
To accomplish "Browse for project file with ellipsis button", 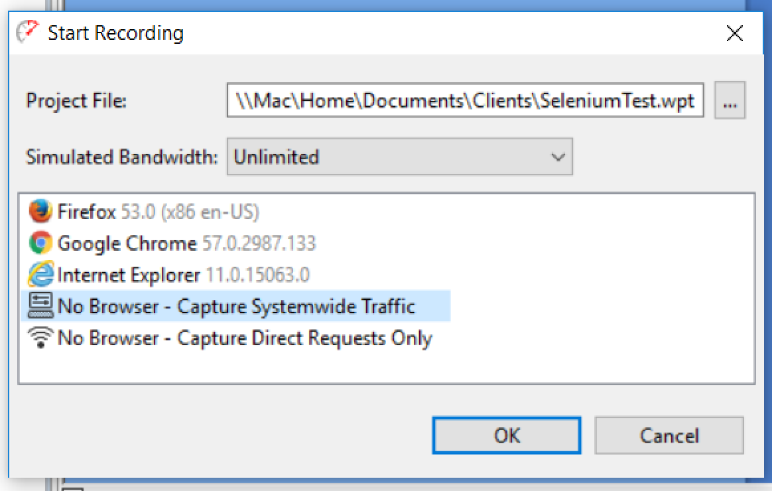I will [x=730, y=100].
